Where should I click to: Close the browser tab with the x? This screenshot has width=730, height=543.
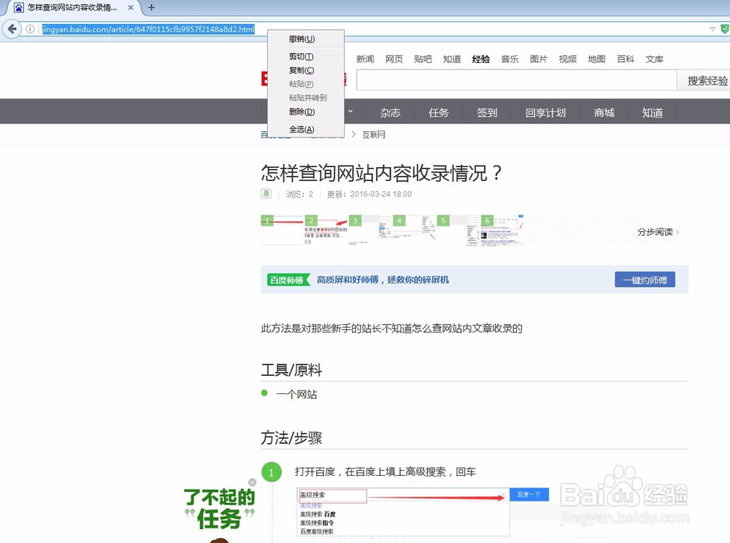(131, 7)
